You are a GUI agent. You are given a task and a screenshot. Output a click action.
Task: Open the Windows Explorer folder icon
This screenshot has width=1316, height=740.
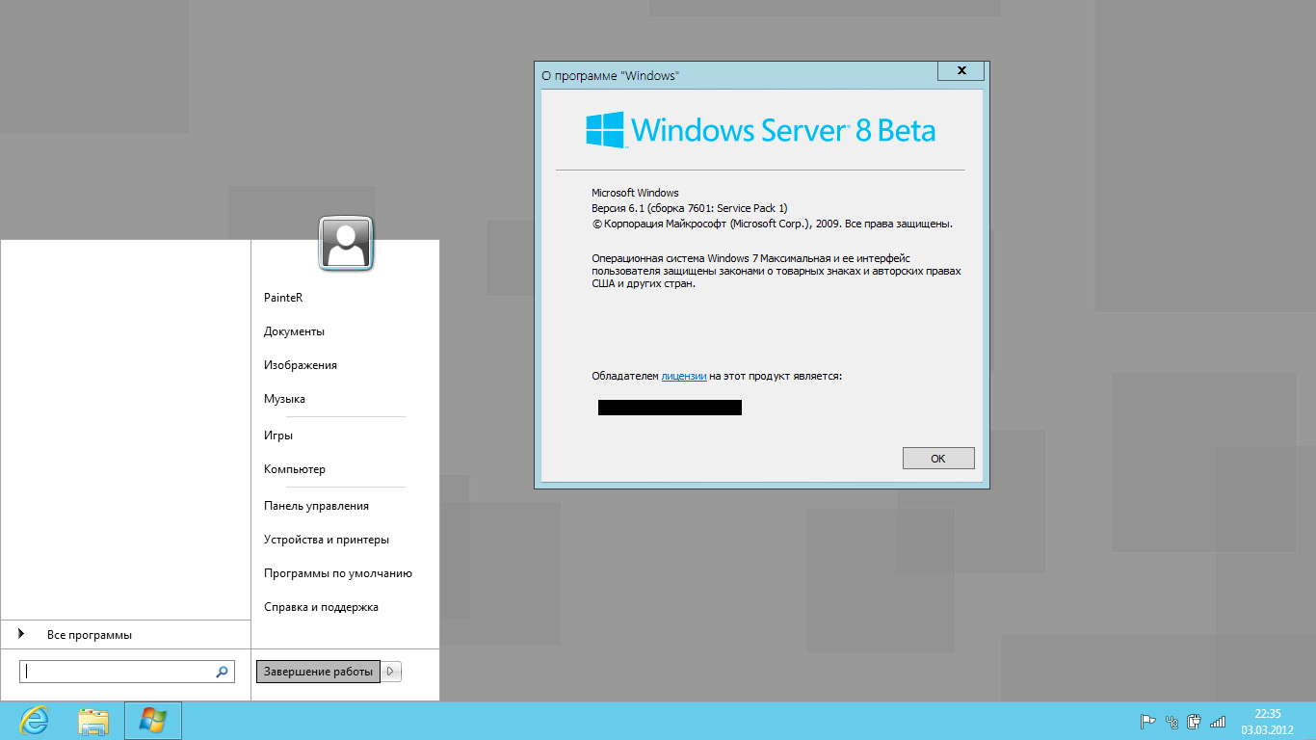pyautogui.click(x=93, y=721)
